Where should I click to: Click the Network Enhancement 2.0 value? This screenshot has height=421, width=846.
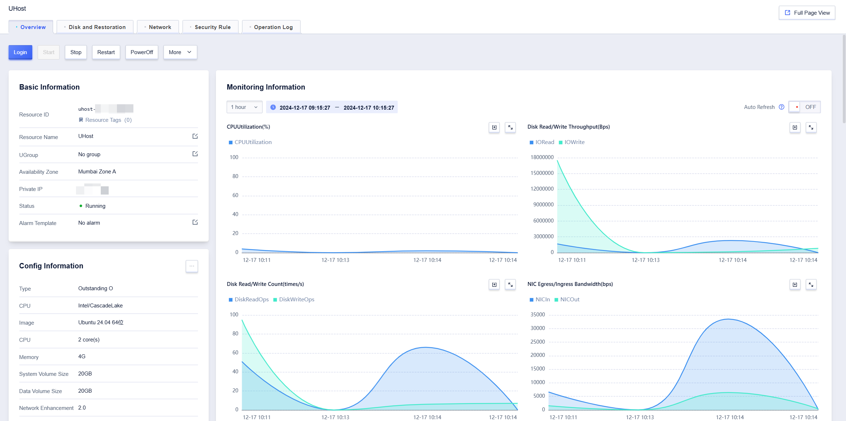[82, 408]
